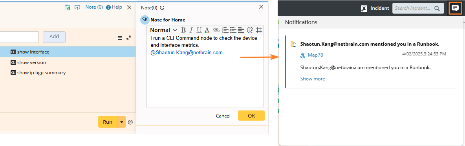This screenshot has height=146, width=465.
Task: Open the notifications message icon
Action: coord(455,8)
